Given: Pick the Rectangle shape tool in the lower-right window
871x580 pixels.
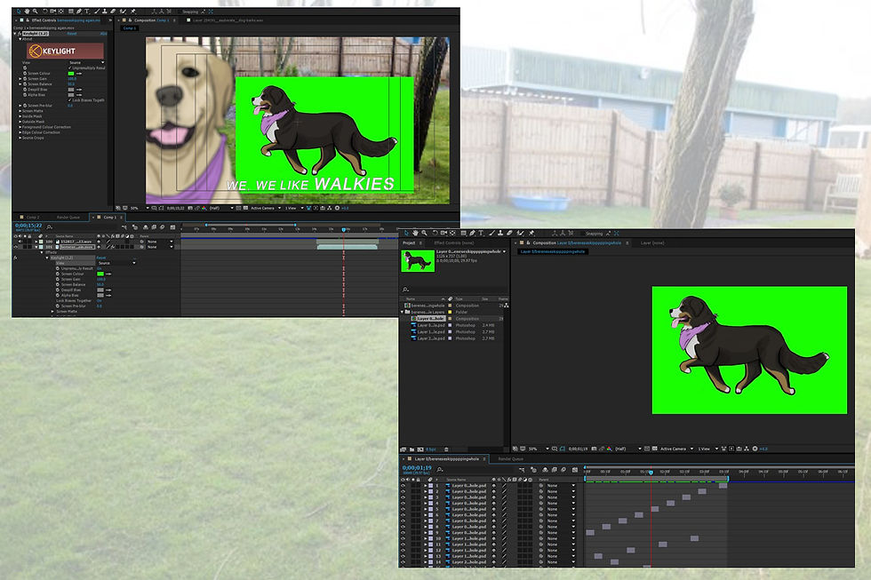Looking at the screenshot, I should tap(464, 233).
